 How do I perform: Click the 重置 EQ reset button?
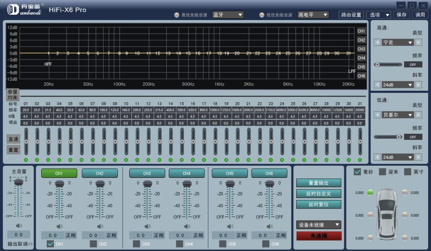(x=13, y=150)
